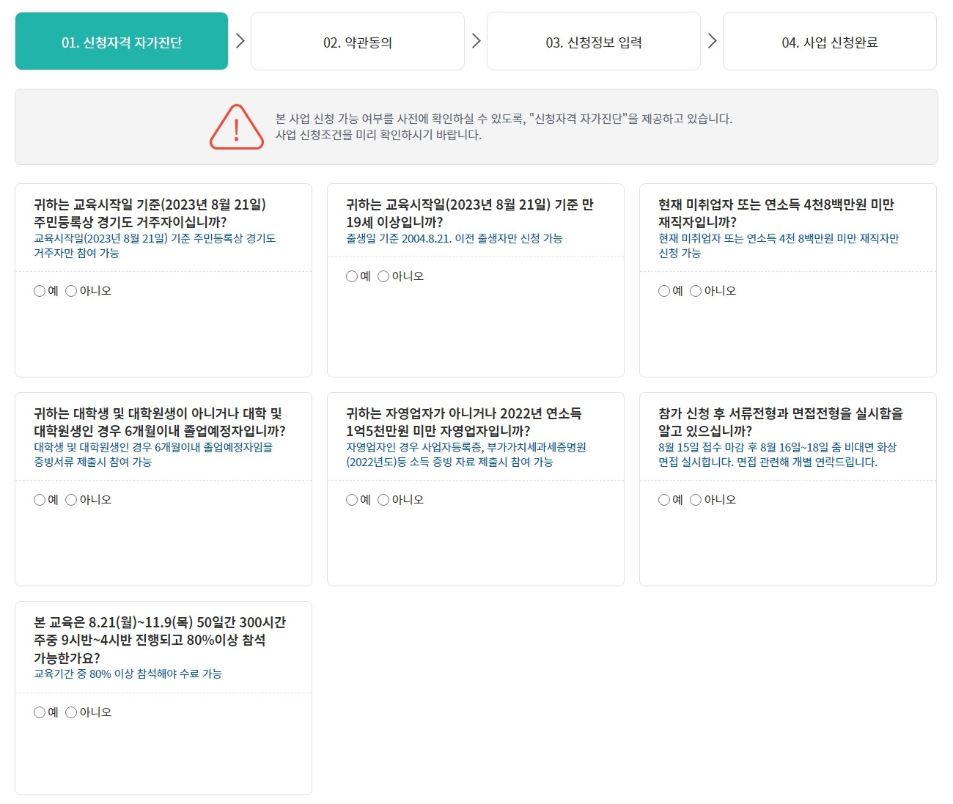Select the 01. 신청자격 자가진단 step
Screen dimensions: 953x804
121,41
